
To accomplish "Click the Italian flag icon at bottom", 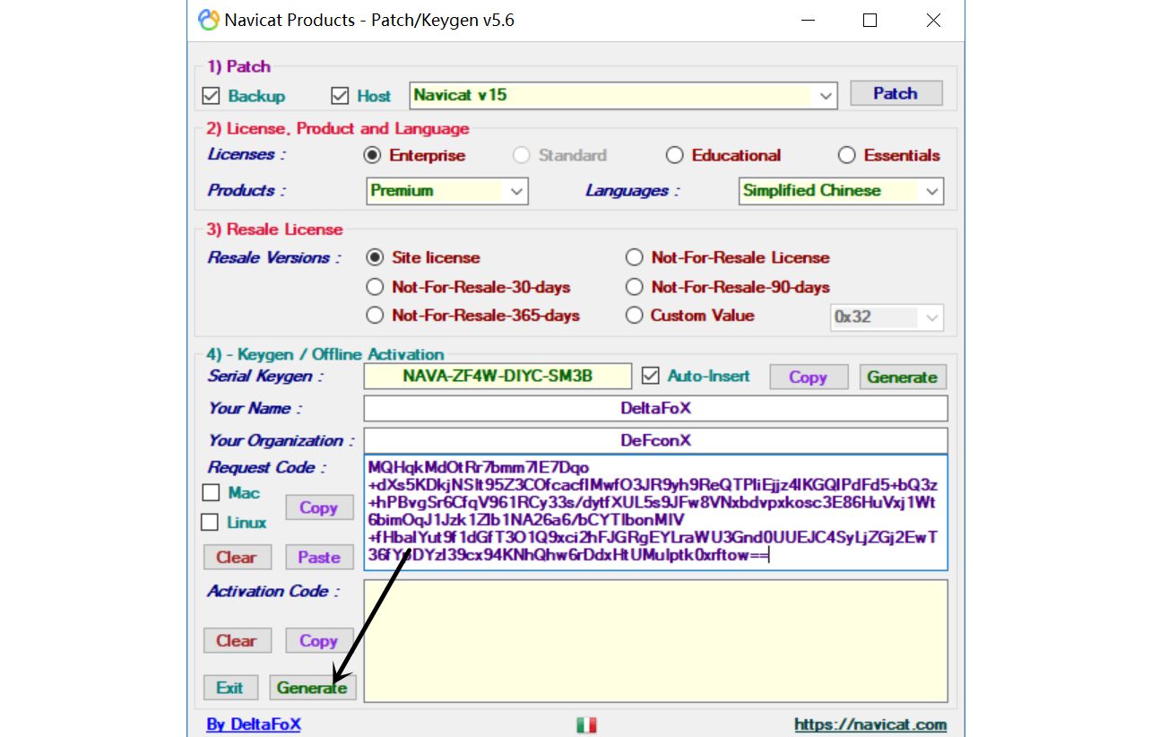I will pyautogui.click(x=586, y=724).
